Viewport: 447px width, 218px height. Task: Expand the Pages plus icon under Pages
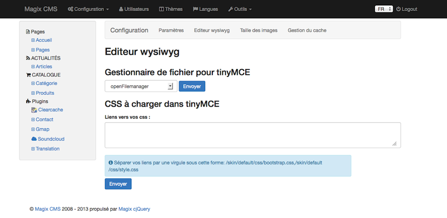[33, 50]
